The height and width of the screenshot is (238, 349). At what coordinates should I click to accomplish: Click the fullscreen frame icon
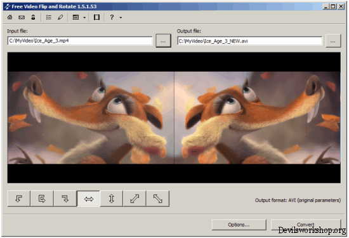[x=96, y=17]
